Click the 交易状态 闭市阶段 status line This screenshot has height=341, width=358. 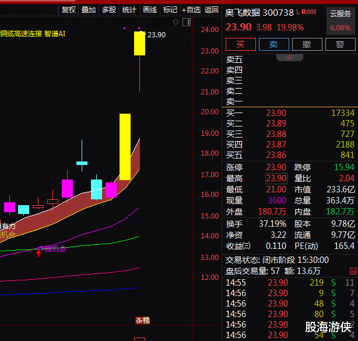click(x=277, y=260)
